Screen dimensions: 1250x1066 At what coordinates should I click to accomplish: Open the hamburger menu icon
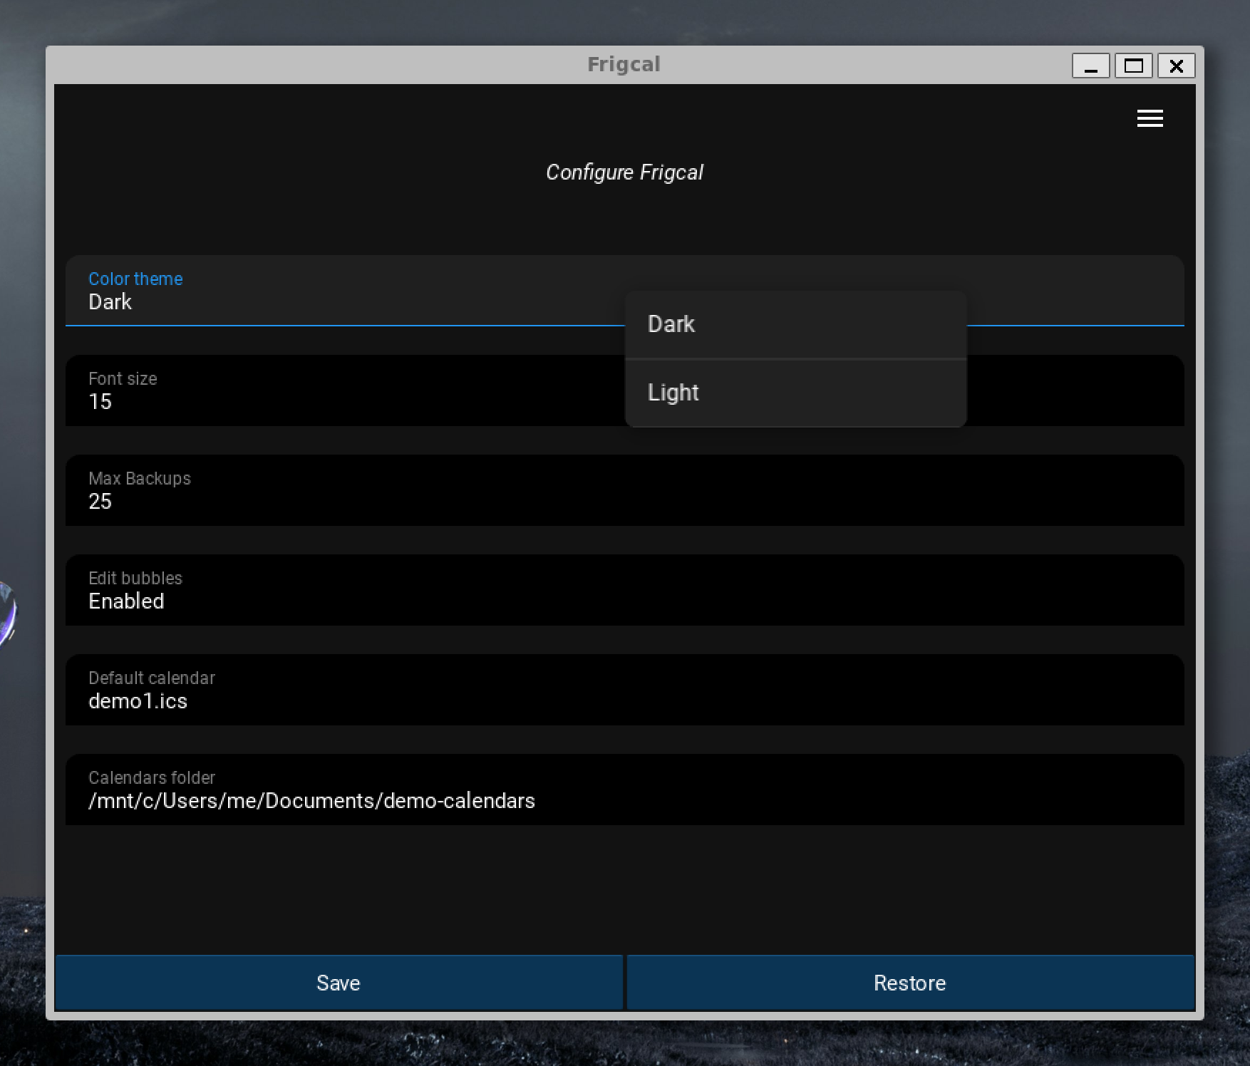coord(1150,118)
